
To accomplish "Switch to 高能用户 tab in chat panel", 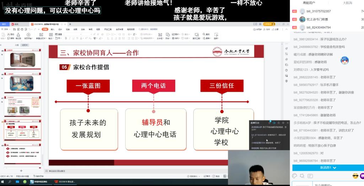I will click(x=309, y=3).
